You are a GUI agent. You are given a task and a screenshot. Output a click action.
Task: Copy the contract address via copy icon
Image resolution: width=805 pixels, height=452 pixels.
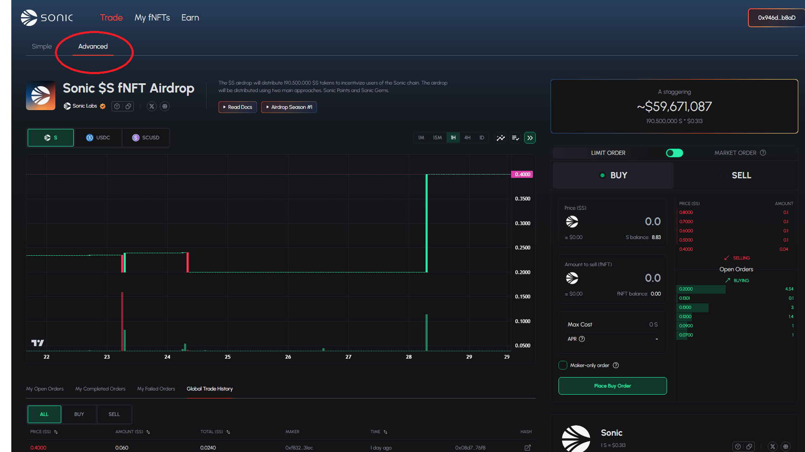coord(128,106)
